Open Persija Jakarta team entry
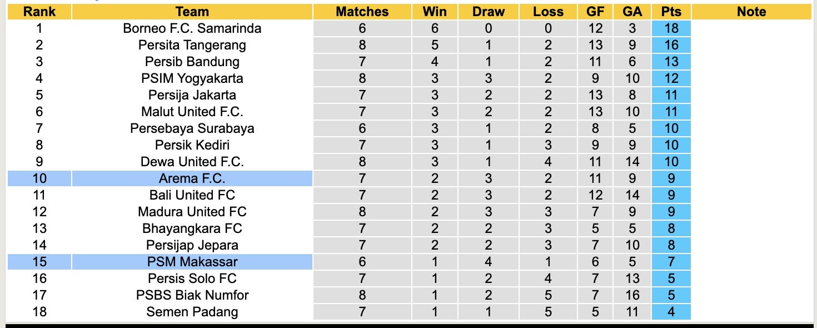817x328 pixels. coord(192,95)
